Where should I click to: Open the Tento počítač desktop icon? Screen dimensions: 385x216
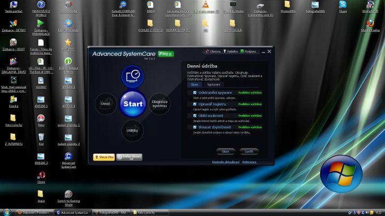pyautogui.click(x=13, y=6)
